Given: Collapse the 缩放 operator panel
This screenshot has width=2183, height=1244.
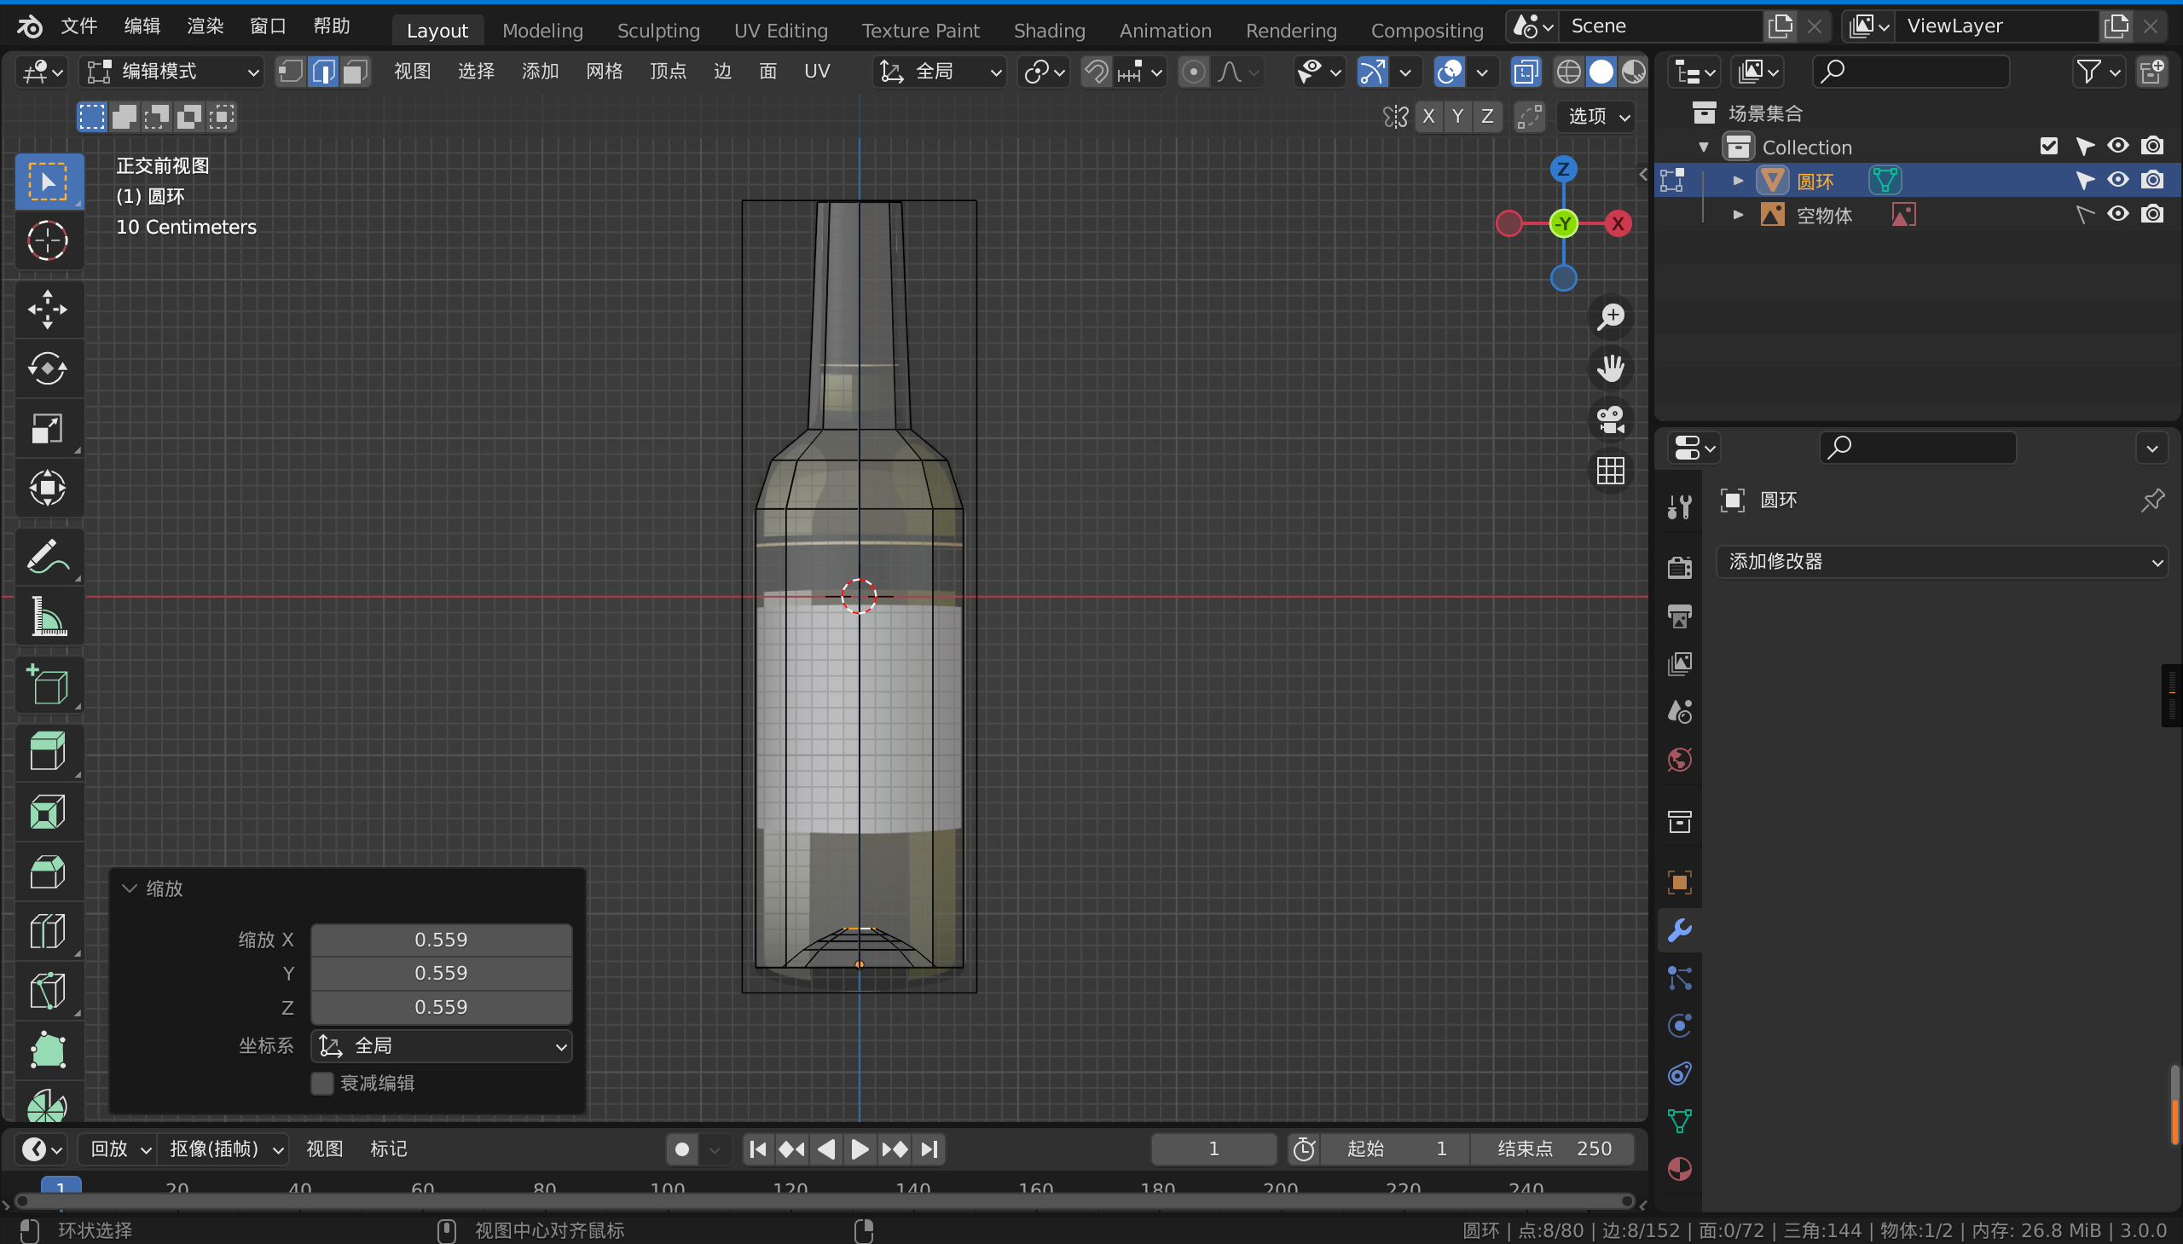Looking at the screenshot, I should 130,888.
